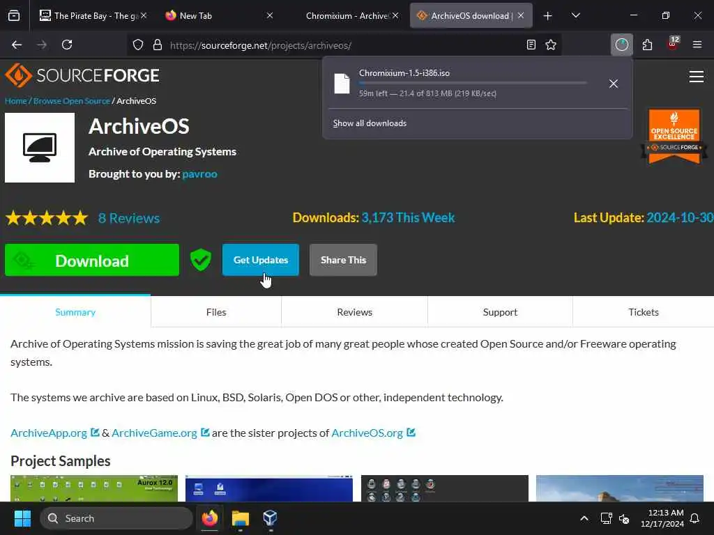Select the Summary tab

75,312
